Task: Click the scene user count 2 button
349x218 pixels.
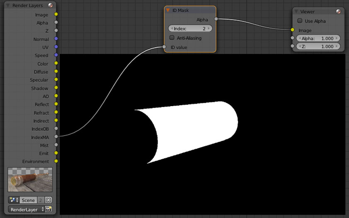Action: 41,200
